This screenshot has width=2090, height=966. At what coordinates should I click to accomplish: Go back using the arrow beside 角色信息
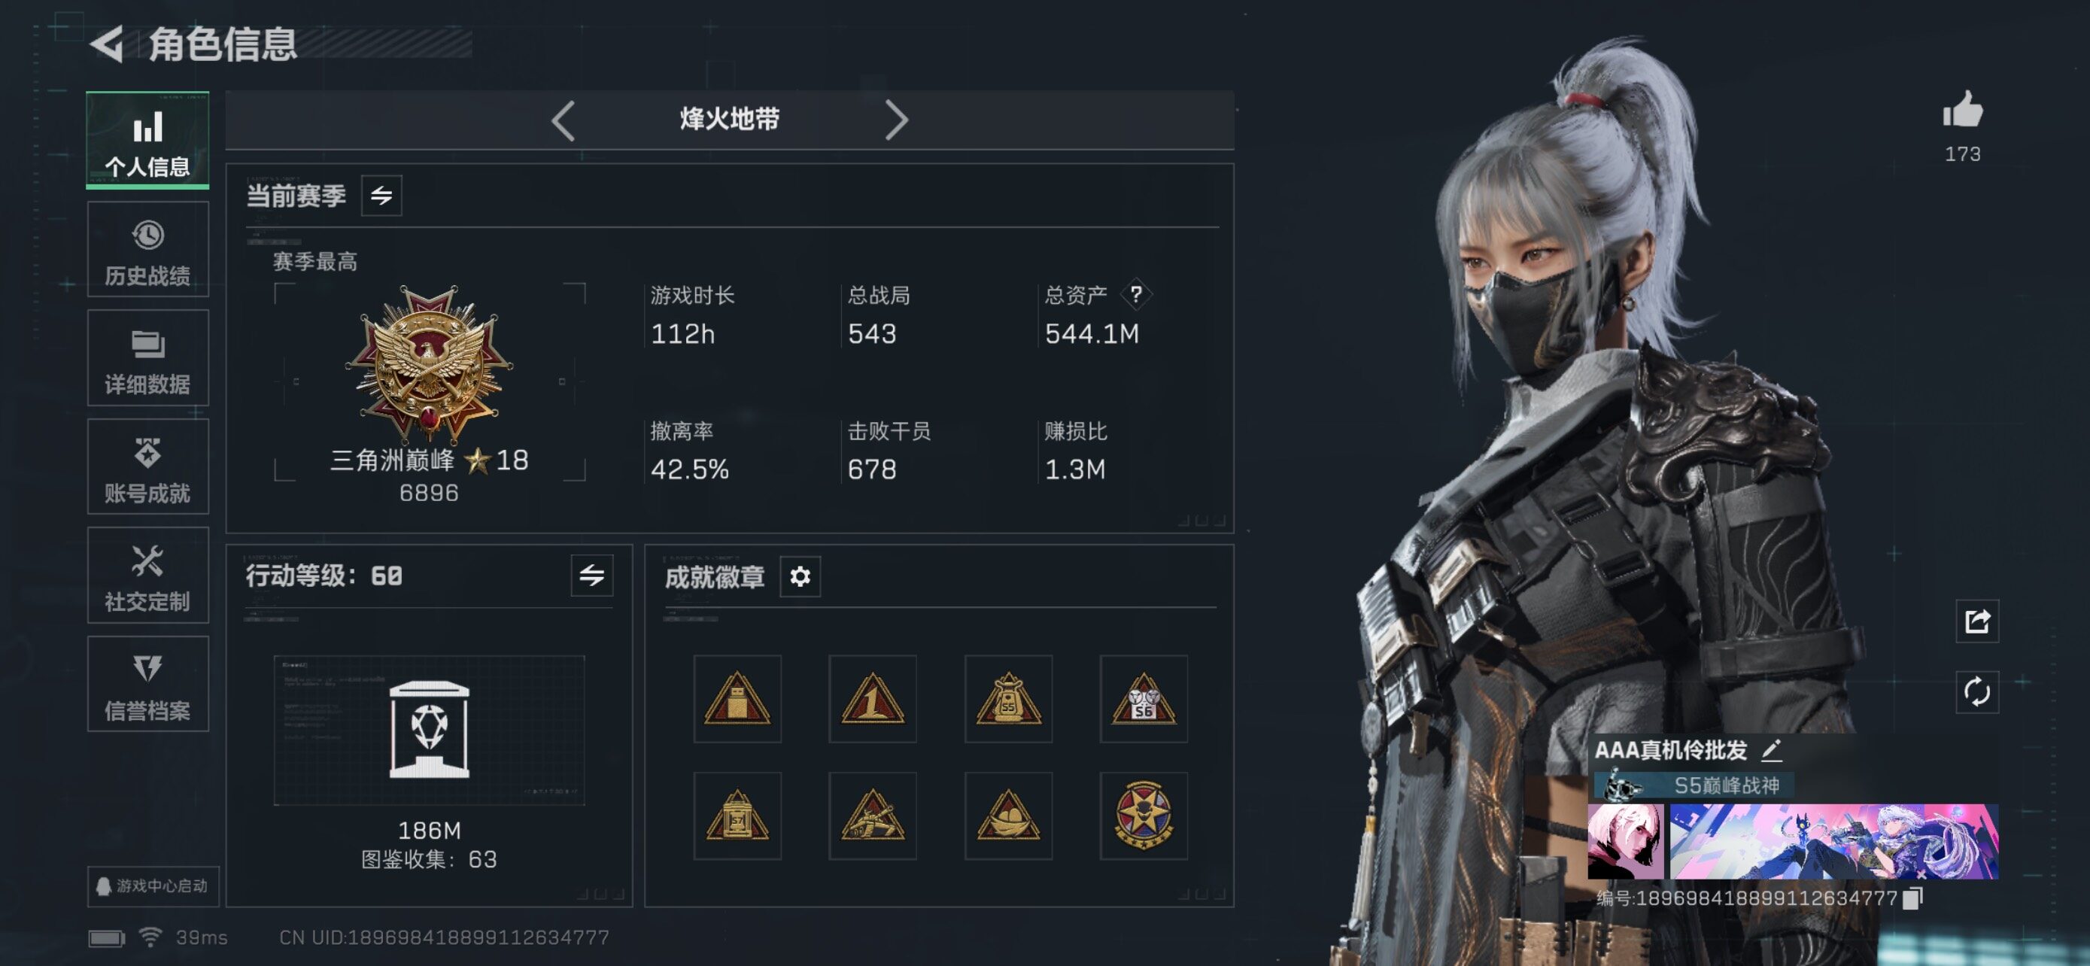point(107,43)
